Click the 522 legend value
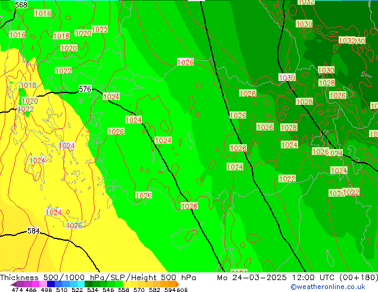Image resolution: width=378 pixels, height=292 pixels. [77, 290]
